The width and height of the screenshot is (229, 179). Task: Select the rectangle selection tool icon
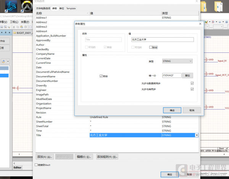30,27
